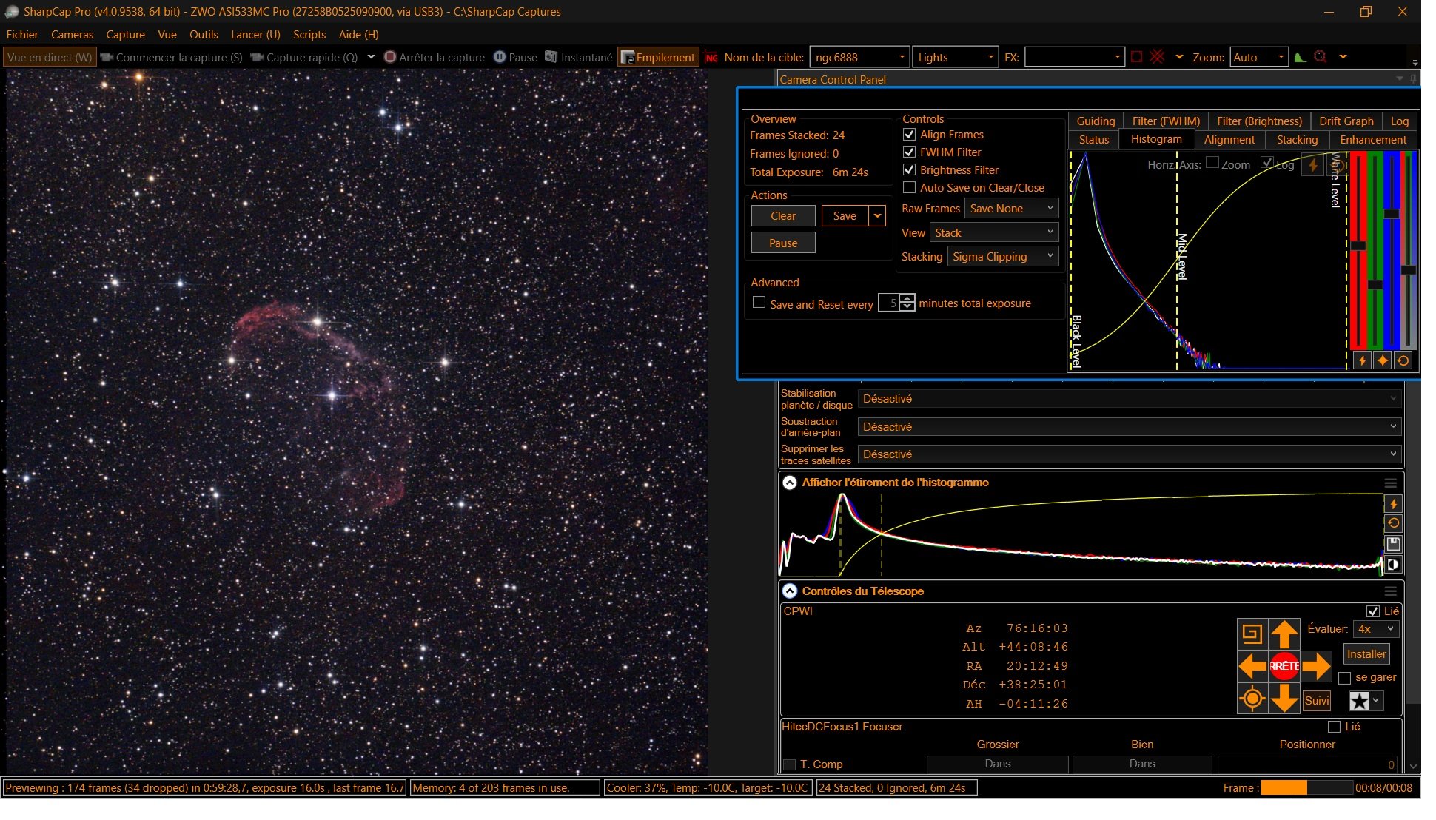Click the Pause button in live stack Actions
The image size is (1436, 820).
point(783,243)
